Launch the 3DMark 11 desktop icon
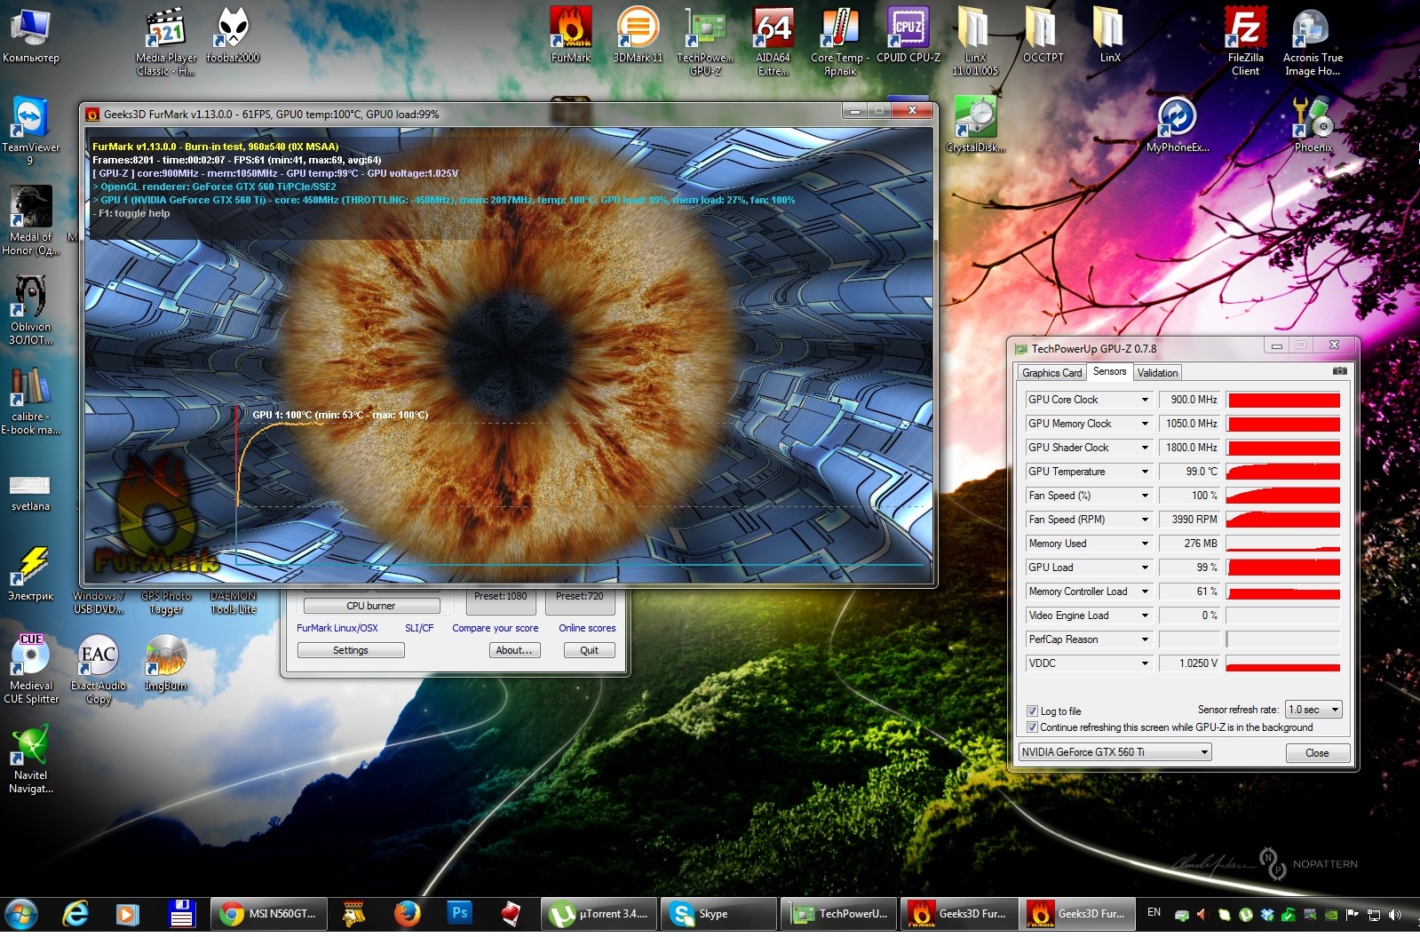This screenshot has width=1420, height=937. click(x=638, y=35)
